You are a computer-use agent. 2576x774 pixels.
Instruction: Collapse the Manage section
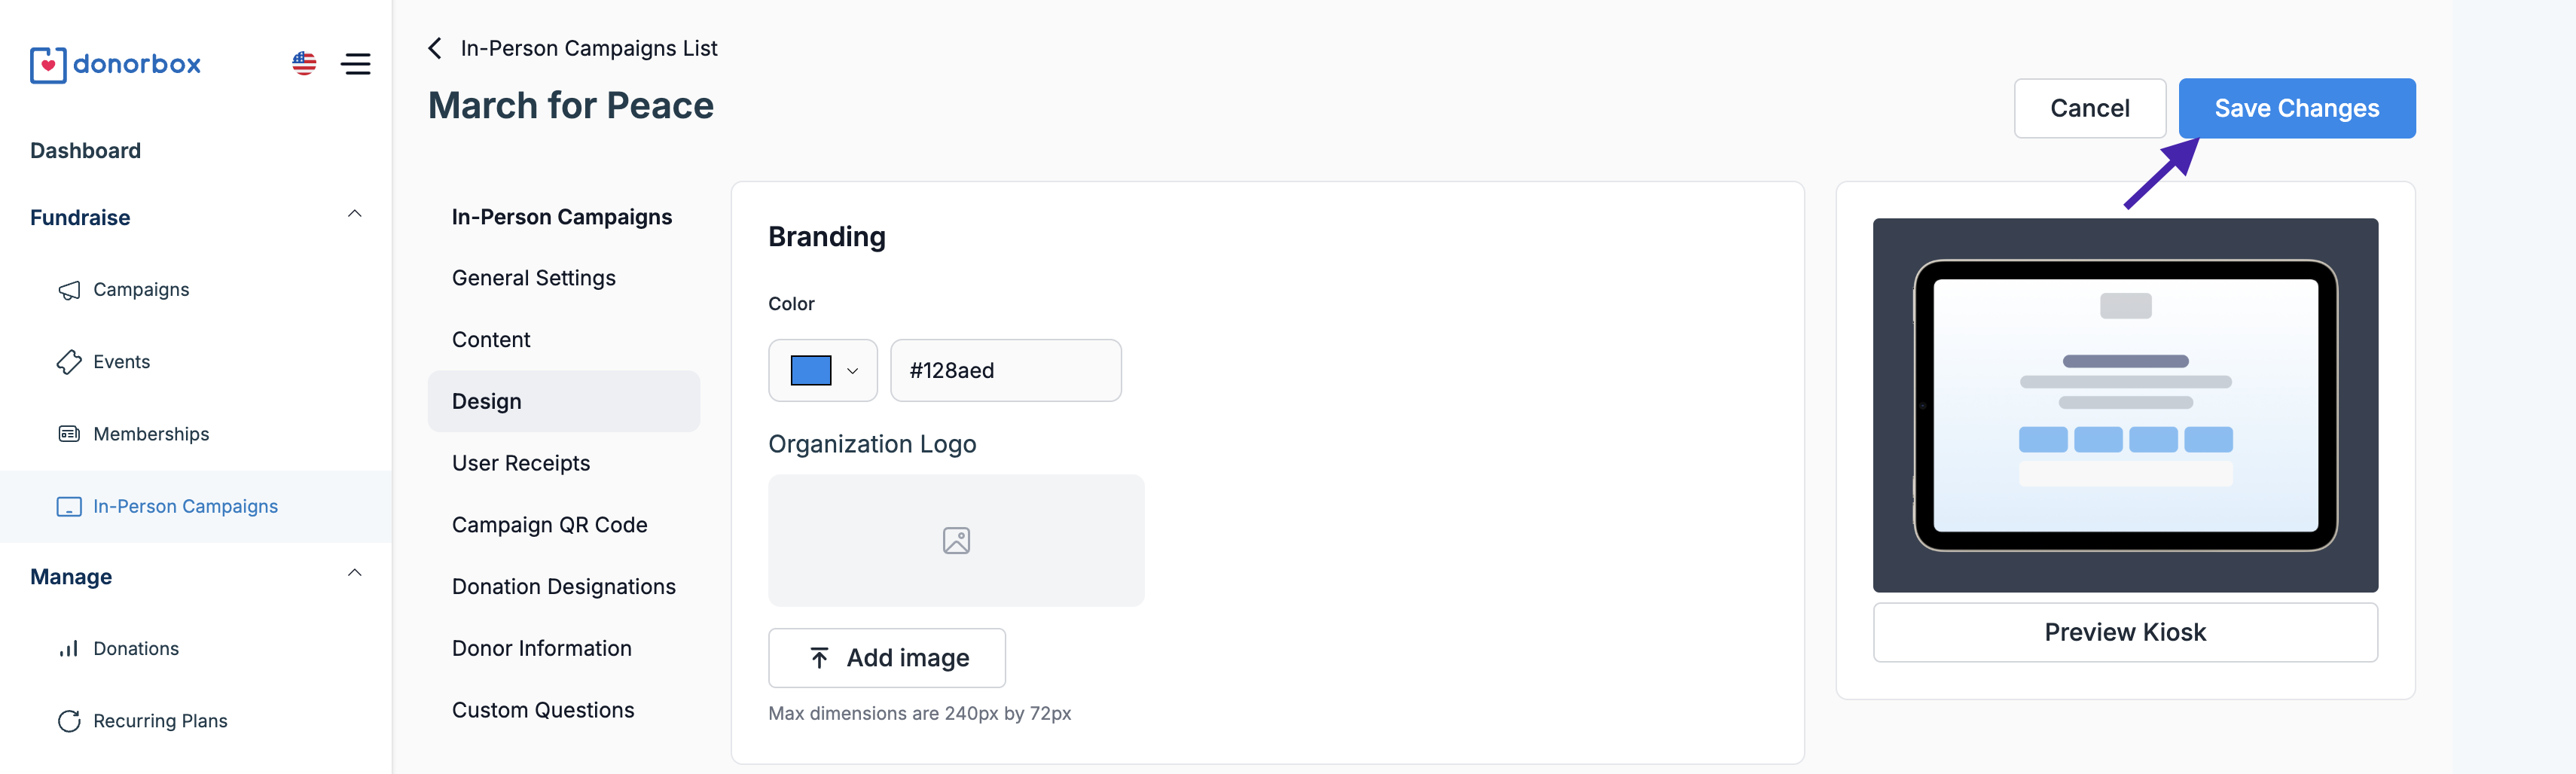[354, 574]
